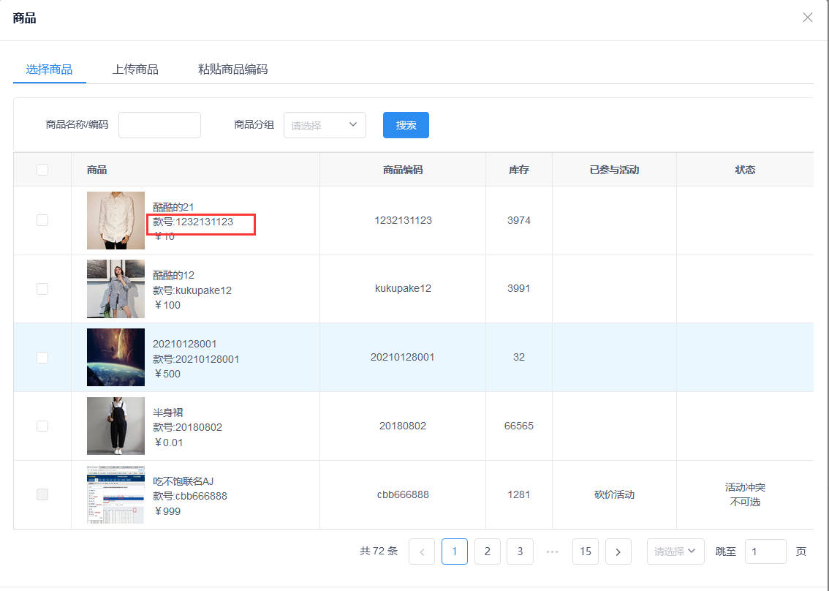Click the 砍价活动 activity cell
The image size is (829, 591).
614,494
